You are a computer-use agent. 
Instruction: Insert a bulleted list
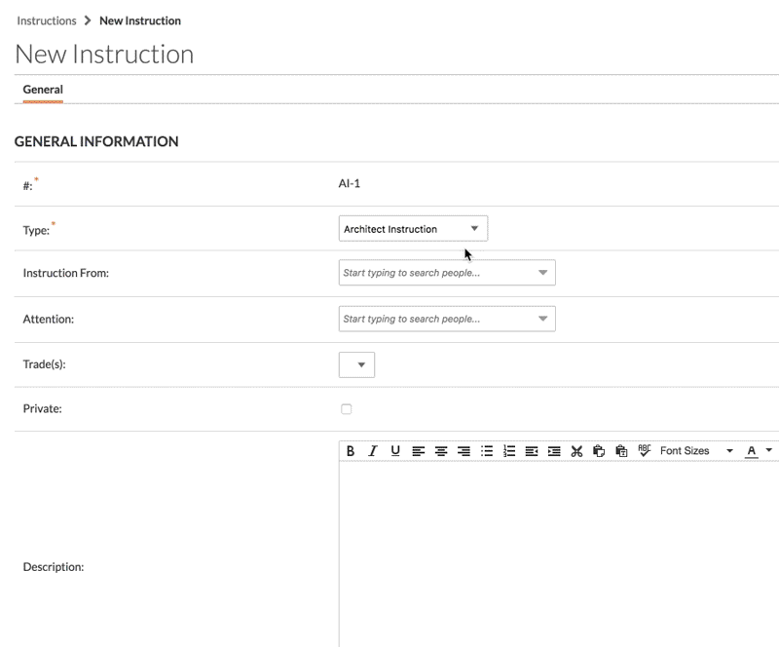[487, 451]
